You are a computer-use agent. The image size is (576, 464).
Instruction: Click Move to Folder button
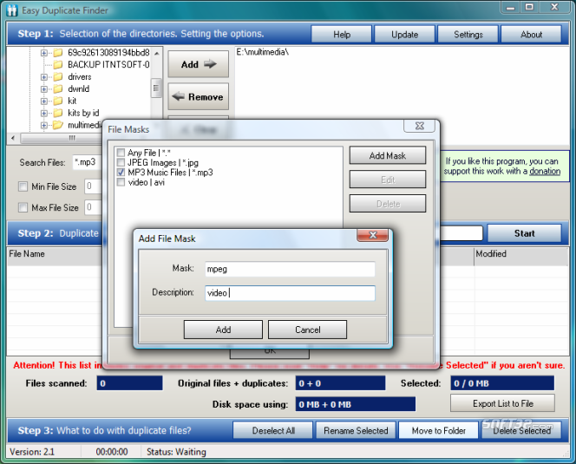pos(439,430)
